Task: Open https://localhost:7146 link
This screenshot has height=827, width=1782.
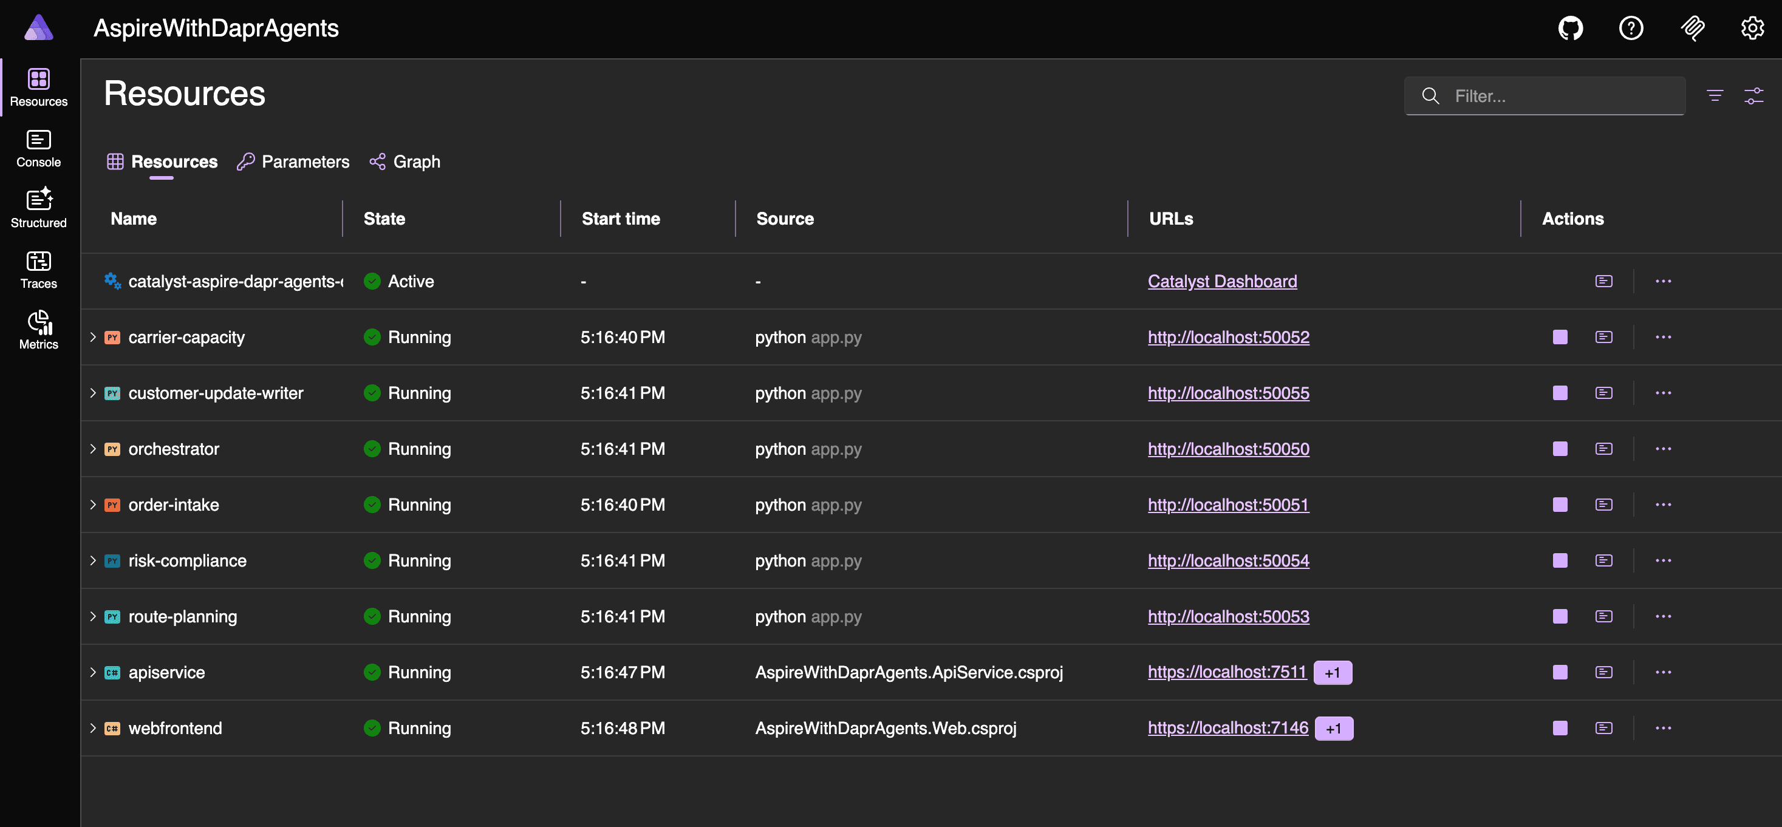Action: (1228, 728)
